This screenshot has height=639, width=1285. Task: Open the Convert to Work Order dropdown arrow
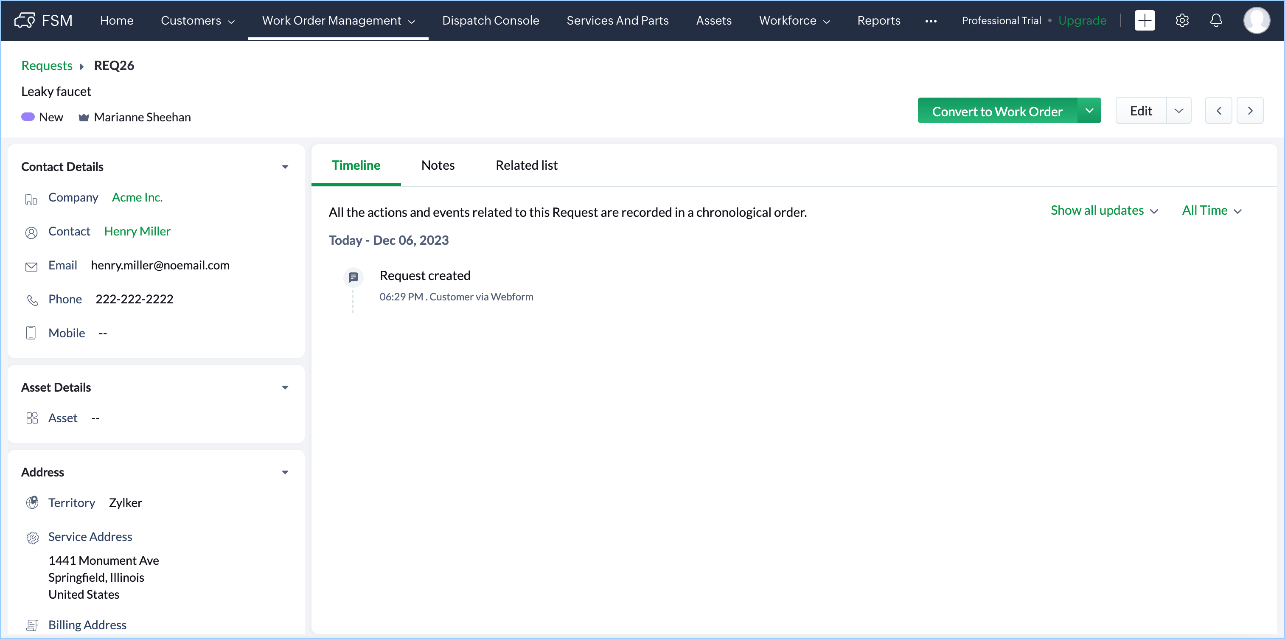1089,111
